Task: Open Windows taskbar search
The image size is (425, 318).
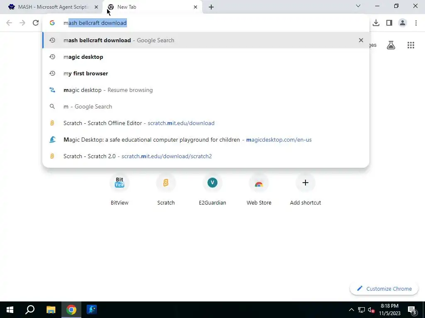Action: (x=30, y=310)
